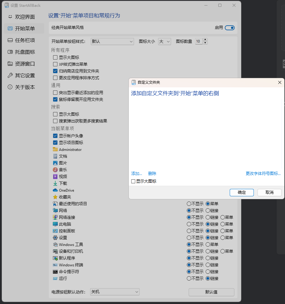Open the 托盘图标 section
Image resolution: width=285 pixels, height=304 pixels.
24,52
